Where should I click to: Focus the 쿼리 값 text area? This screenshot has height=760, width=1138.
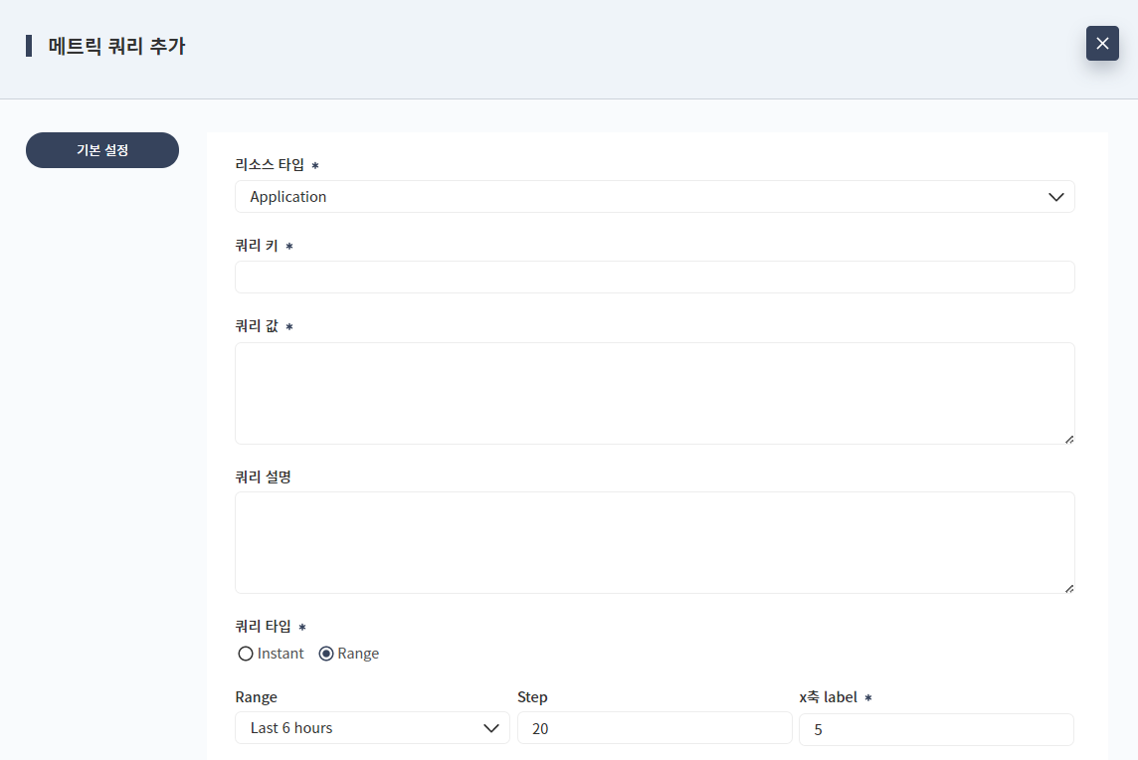(x=655, y=393)
